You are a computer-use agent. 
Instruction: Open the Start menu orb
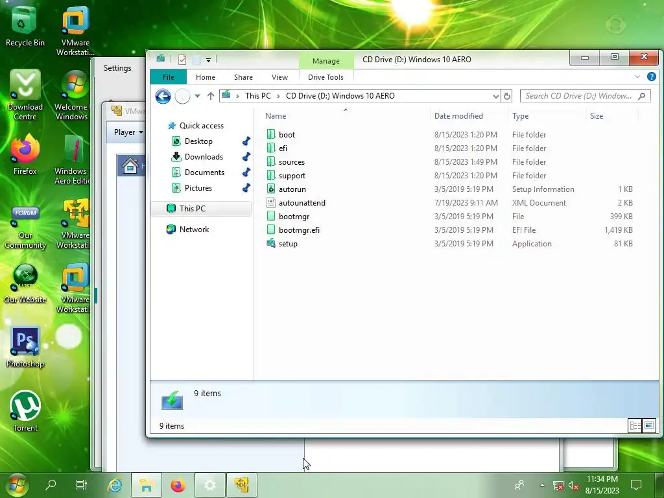pyautogui.click(x=16, y=485)
